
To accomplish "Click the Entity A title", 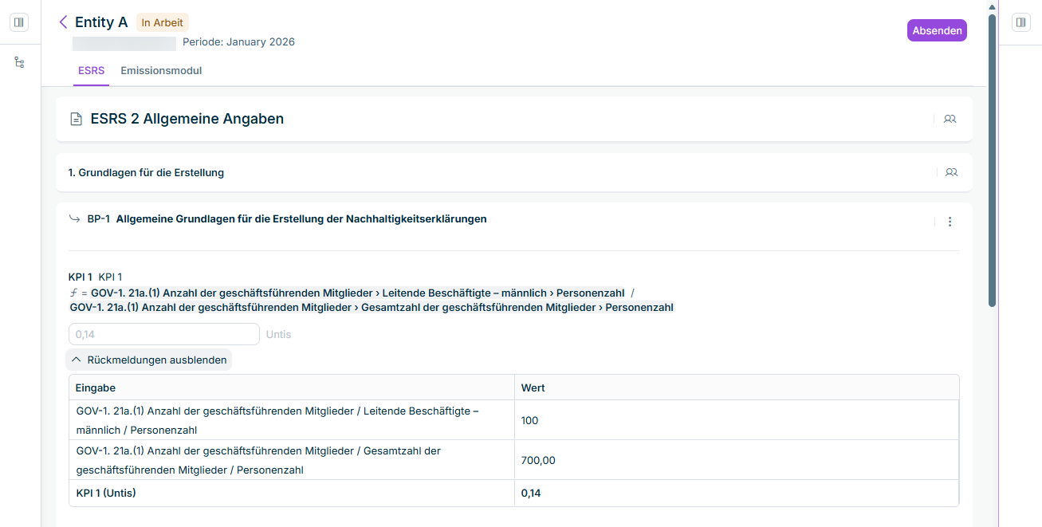I will (101, 22).
